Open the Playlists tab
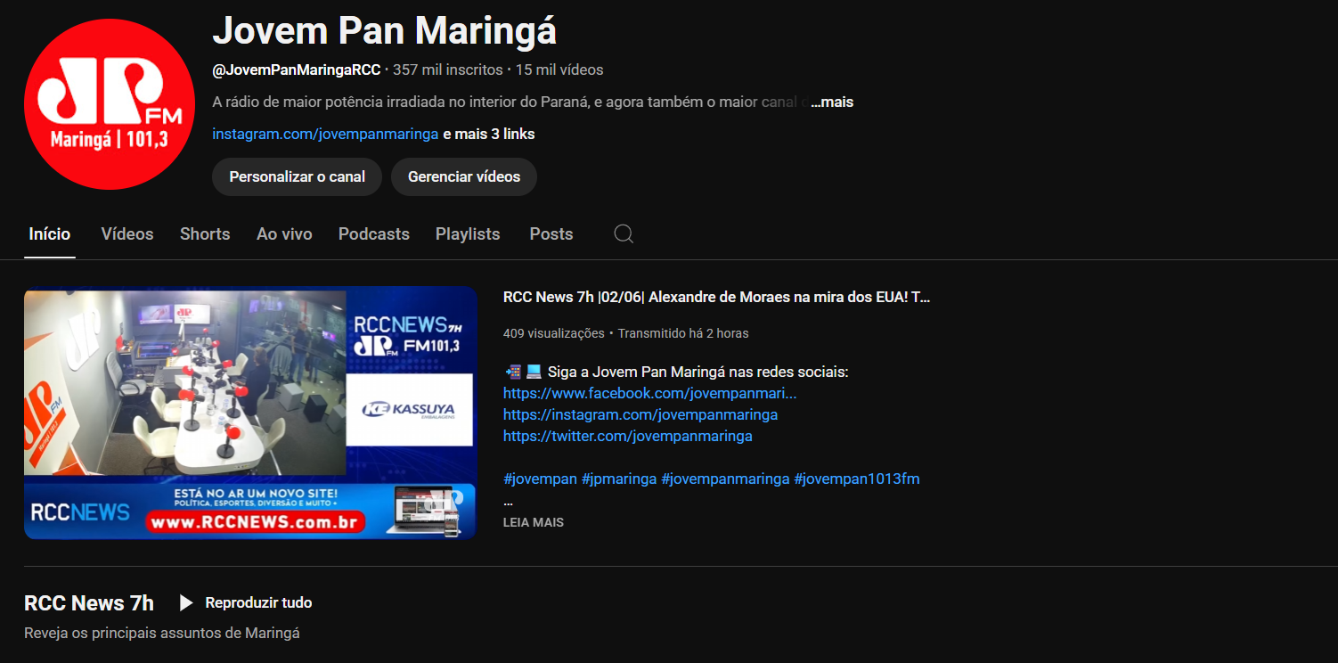The width and height of the screenshot is (1338, 663). [468, 234]
